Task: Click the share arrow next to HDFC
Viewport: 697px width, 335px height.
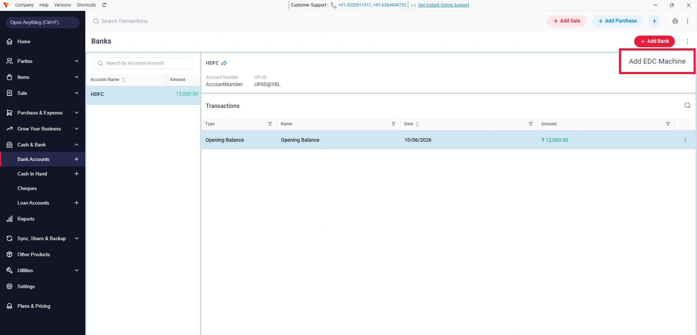Action: [224, 63]
